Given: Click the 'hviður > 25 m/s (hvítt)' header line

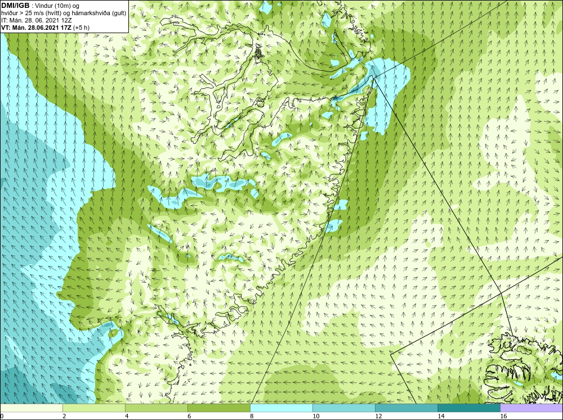Looking at the screenshot, I should tap(64, 13).
